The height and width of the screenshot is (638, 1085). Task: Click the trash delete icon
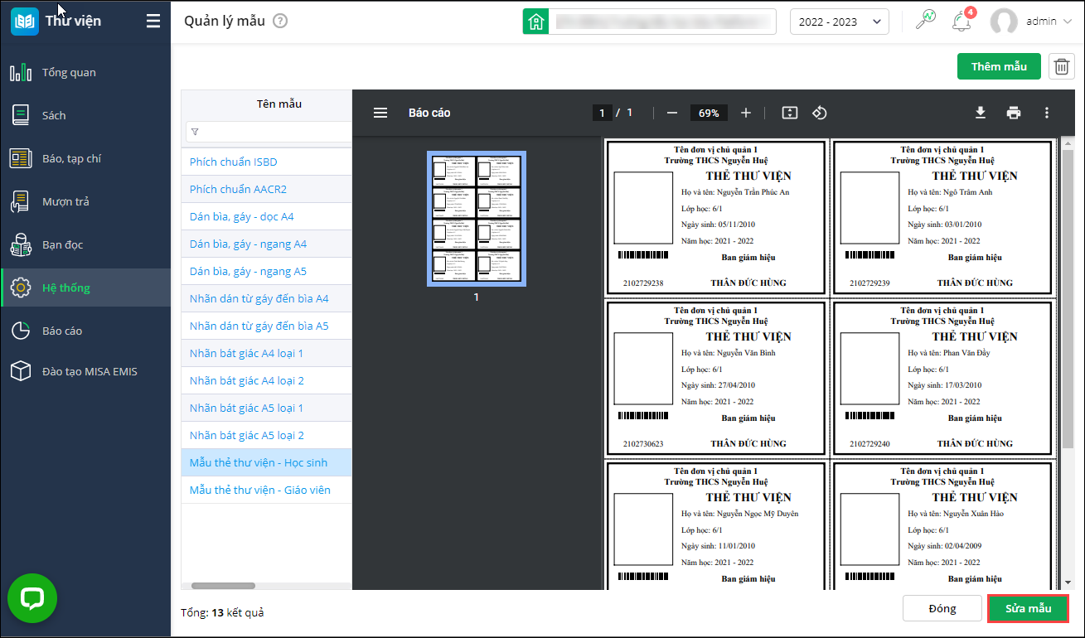click(x=1061, y=67)
